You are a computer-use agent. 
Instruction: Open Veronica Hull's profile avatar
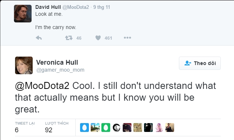pyautogui.click(x=24, y=65)
